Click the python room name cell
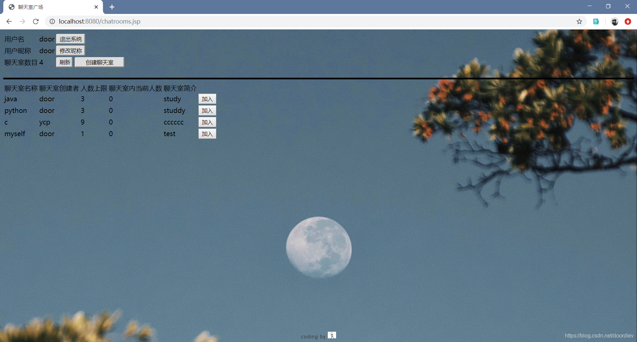The image size is (637, 342). [16, 111]
